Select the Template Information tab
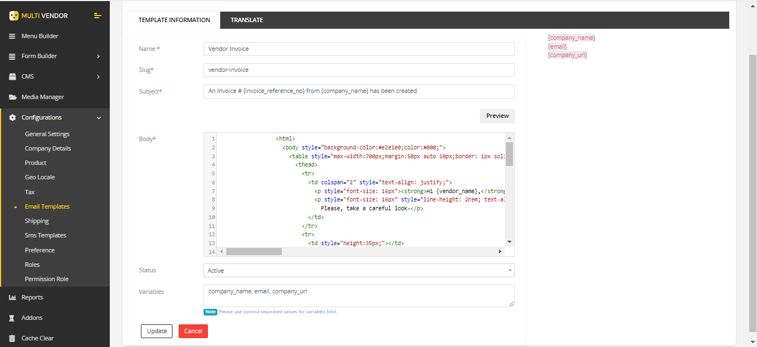 (174, 20)
